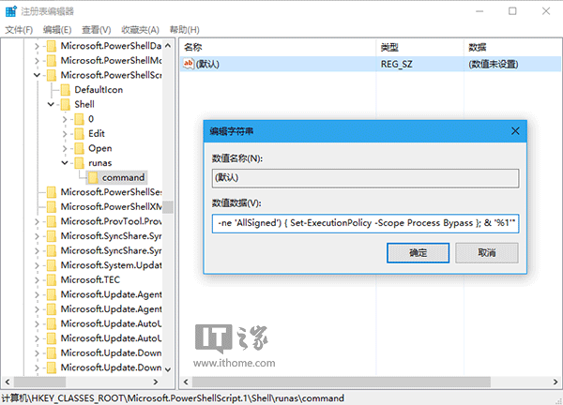
Task: Click the Registry Editor app icon in title bar
Action: [x=10, y=11]
